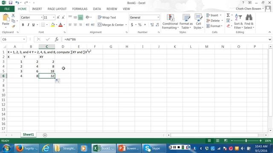Image resolution: width=273 pixels, height=153 pixels.
Task: Toggle Align Left
Action: [70, 25]
